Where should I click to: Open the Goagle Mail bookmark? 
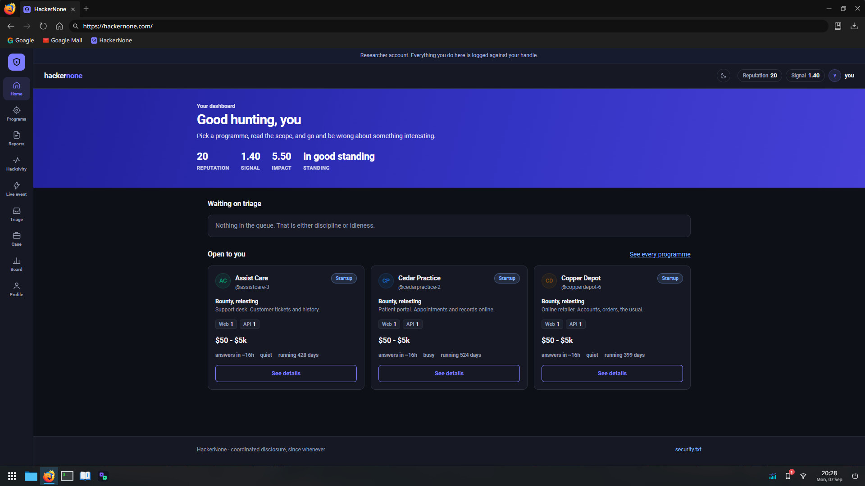pos(63,40)
